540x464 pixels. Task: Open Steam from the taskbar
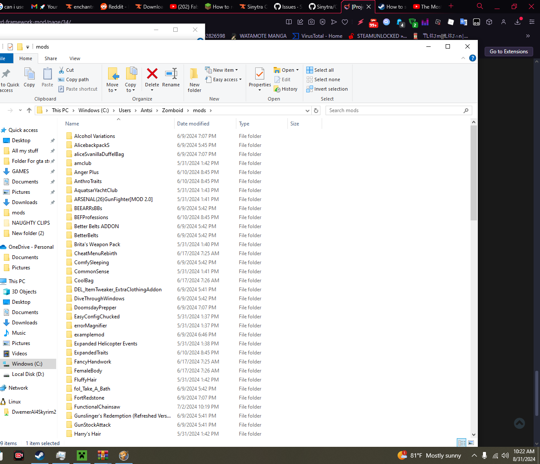(x=39, y=455)
